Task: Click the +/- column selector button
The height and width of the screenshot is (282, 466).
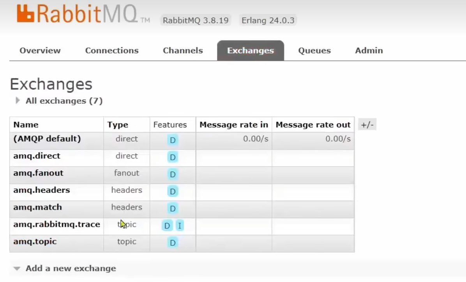Action: click(367, 125)
